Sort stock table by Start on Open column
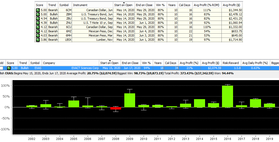Viewport: 279px width, 142px height. click(x=110, y=63)
